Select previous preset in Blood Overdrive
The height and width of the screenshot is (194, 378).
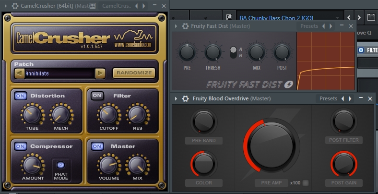[343, 98]
